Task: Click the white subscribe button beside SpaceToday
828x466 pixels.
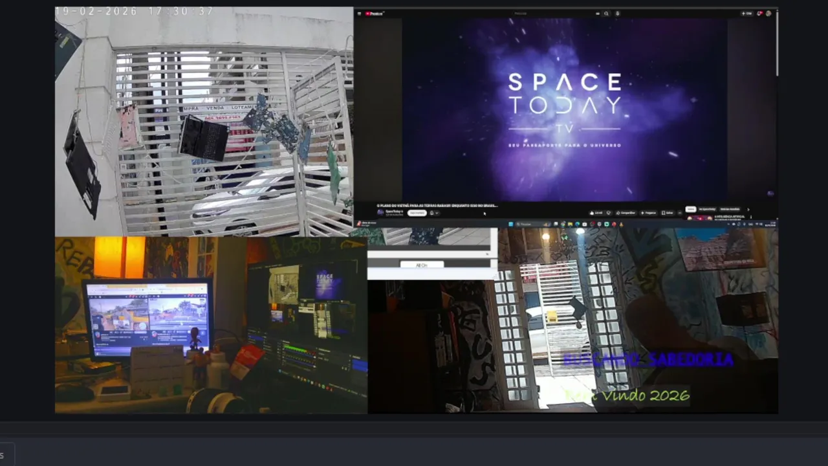Action: coord(417,213)
